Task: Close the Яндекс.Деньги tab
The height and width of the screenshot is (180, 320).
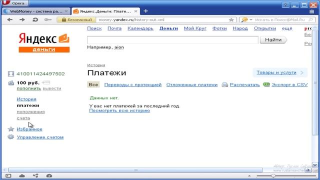Action: 135,11
